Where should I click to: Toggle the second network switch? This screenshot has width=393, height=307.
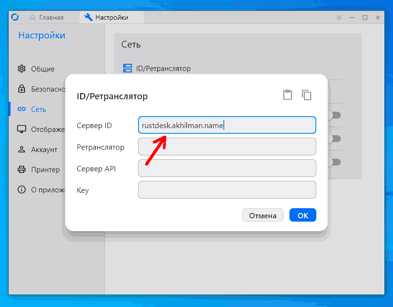pyautogui.click(x=335, y=139)
